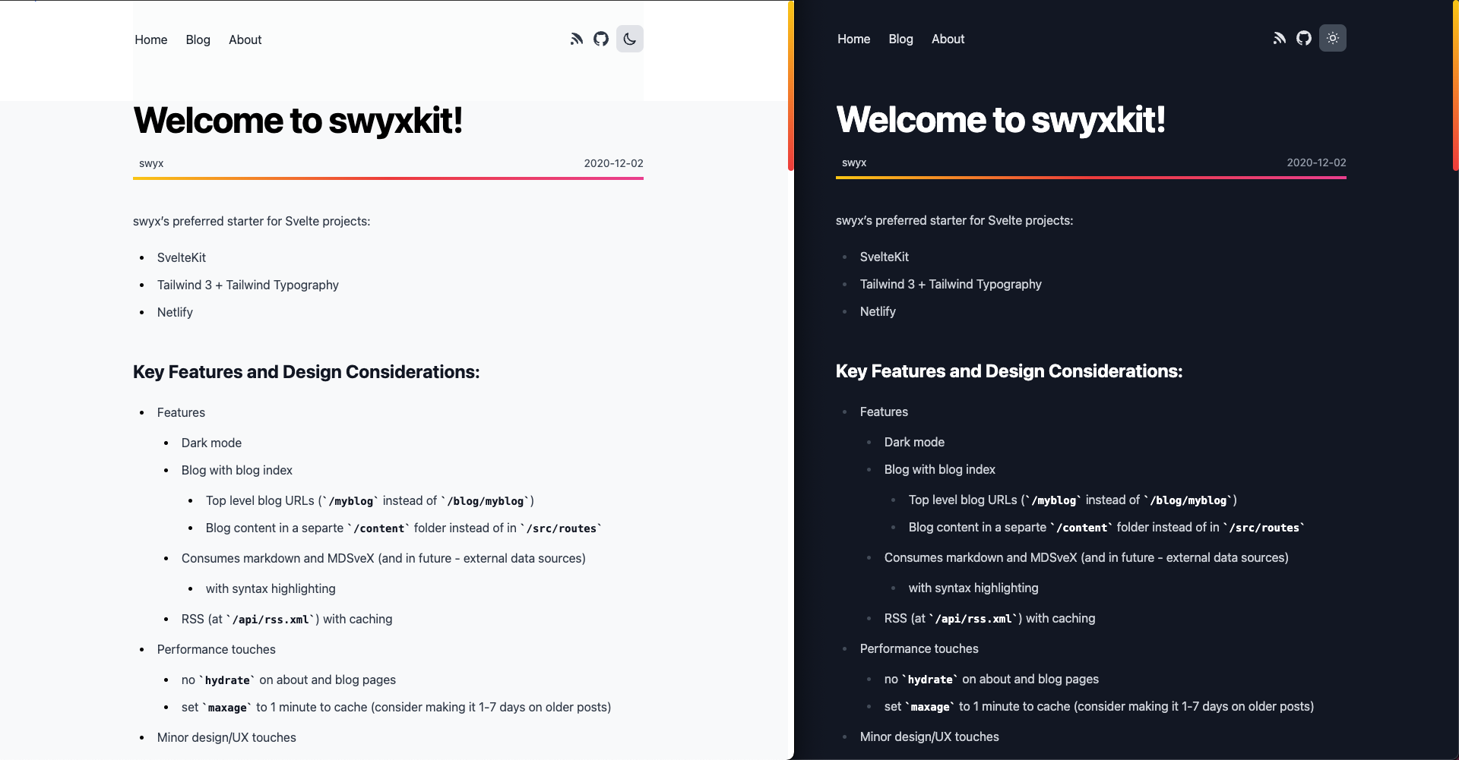Click "Dark mode" bullet in light window
This screenshot has width=1459, height=760.
click(211, 443)
